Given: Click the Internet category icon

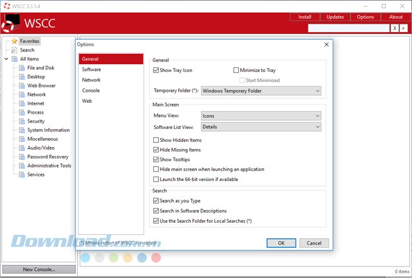Looking at the screenshot, I should 22,103.
